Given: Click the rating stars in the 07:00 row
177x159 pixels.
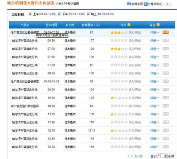Looking at the screenshot, I should tap(119, 49).
